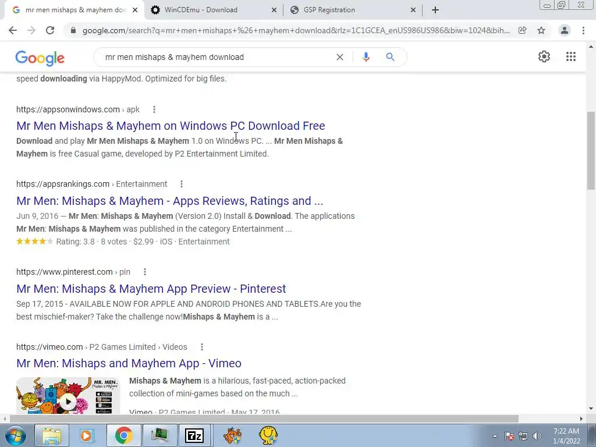
Task: Open the Google apps grid
Action: 571,56
